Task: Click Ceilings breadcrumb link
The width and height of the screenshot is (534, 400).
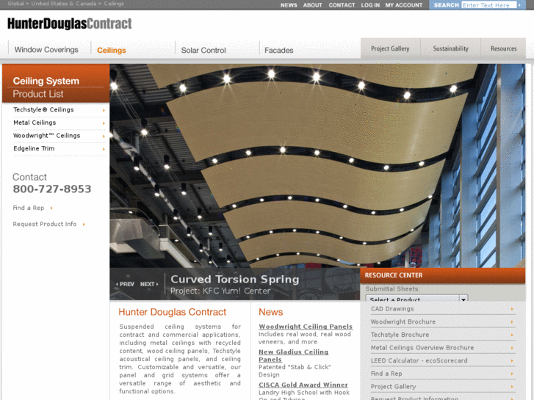Action: [114, 4]
